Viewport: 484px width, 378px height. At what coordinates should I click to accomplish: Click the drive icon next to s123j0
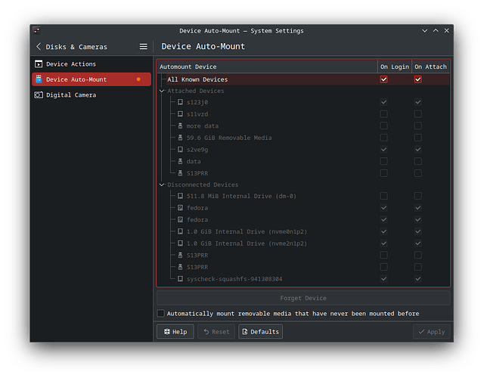click(180, 102)
